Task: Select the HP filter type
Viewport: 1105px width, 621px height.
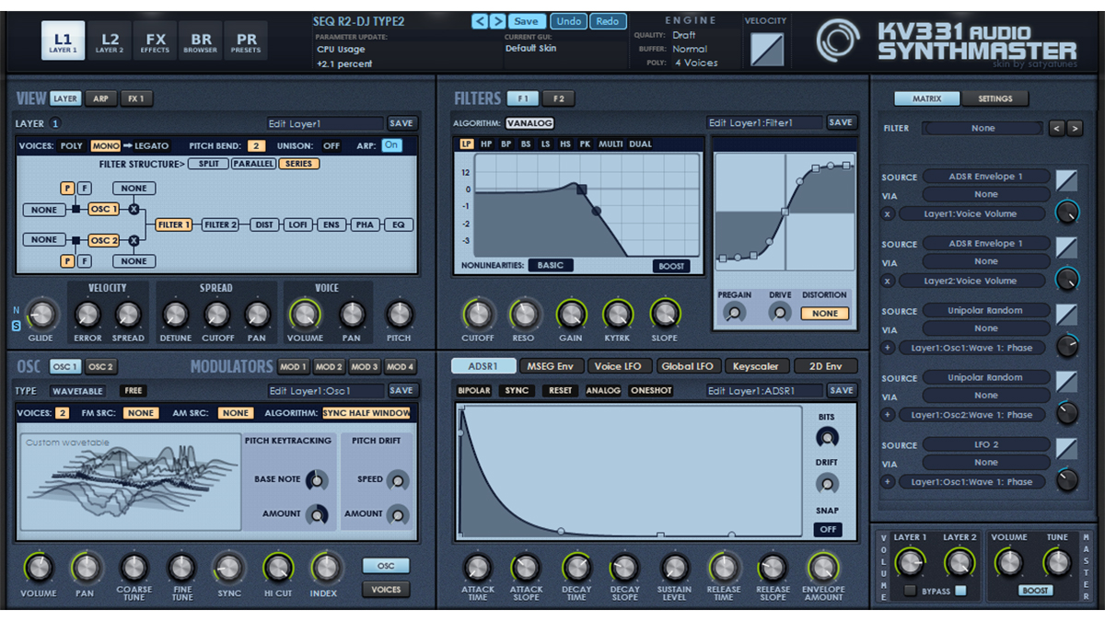Action: pyautogui.click(x=486, y=144)
